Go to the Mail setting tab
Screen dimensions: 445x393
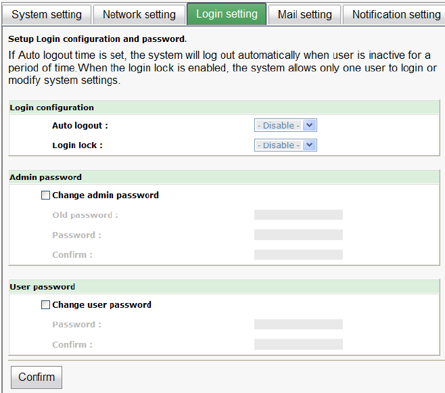(x=304, y=14)
